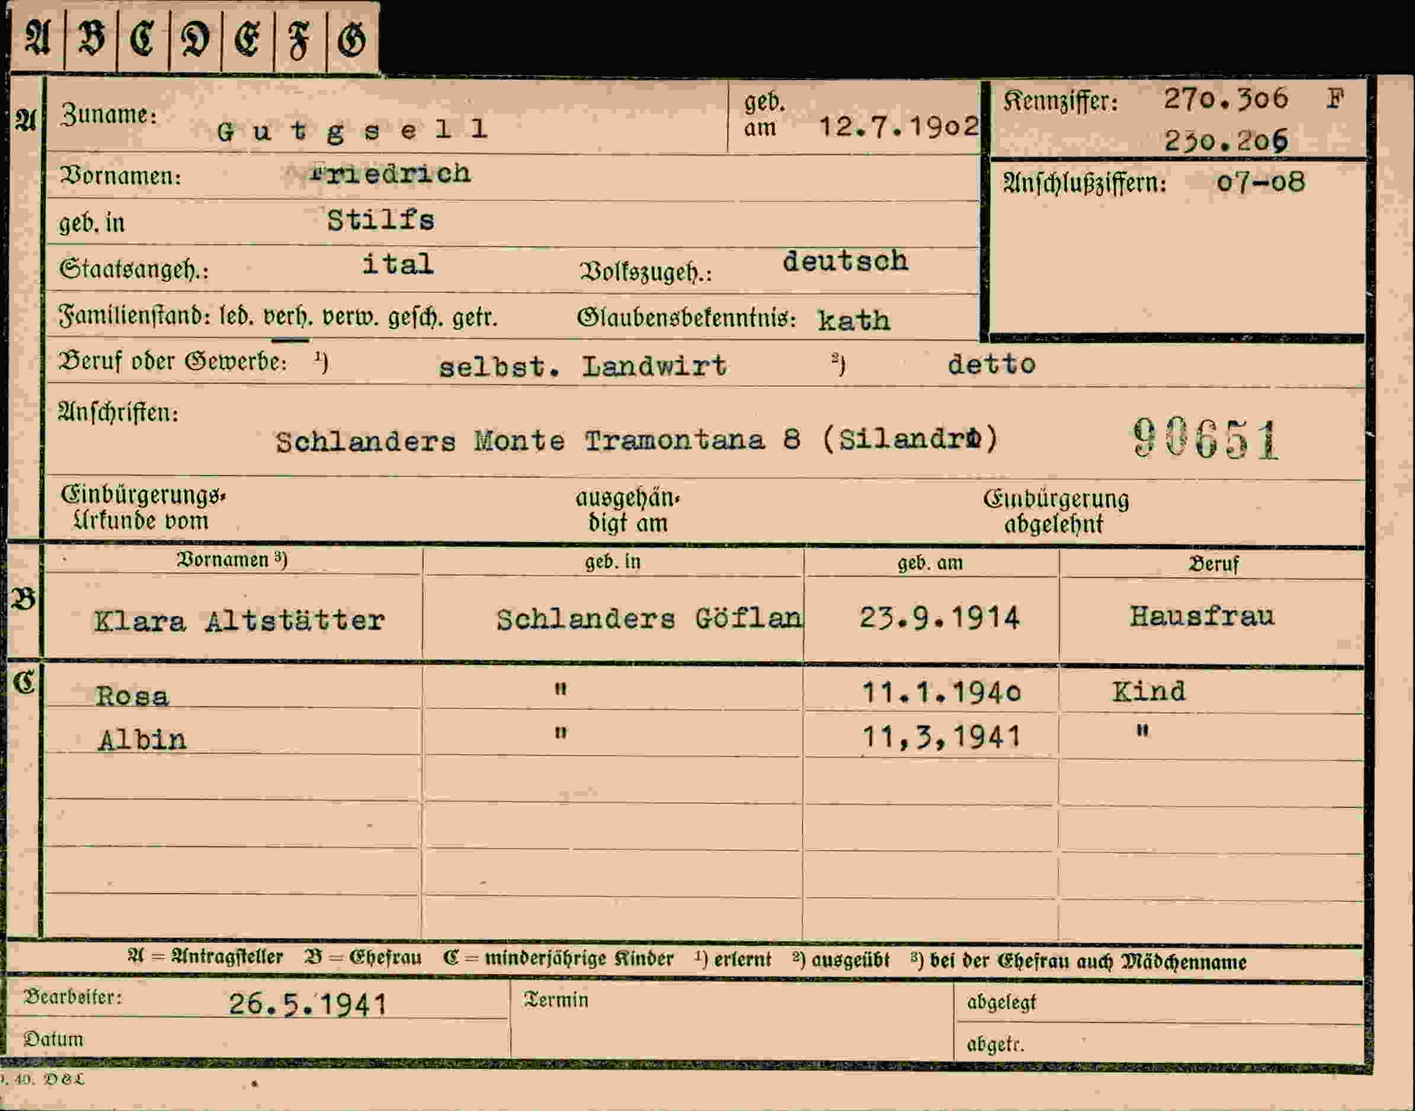Click the religion value 'kath'
Screen dimensions: 1415x1111
click(x=854, y=320)
